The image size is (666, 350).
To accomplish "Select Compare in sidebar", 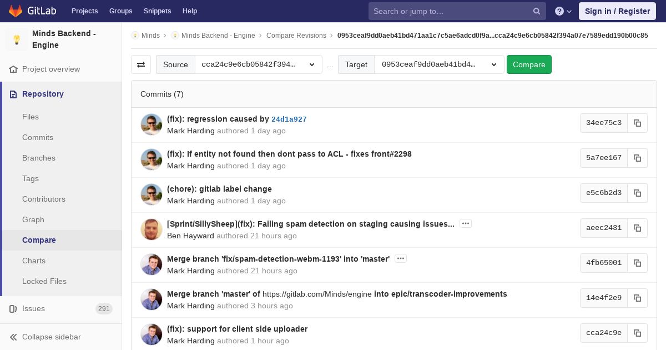I will click(39, 241).
